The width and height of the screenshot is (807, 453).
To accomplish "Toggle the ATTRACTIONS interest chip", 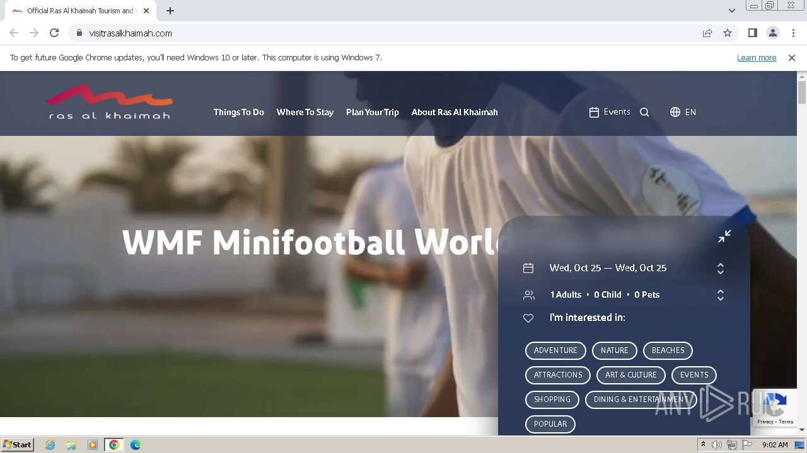I will pyautogui.click(x=558, y=375).
